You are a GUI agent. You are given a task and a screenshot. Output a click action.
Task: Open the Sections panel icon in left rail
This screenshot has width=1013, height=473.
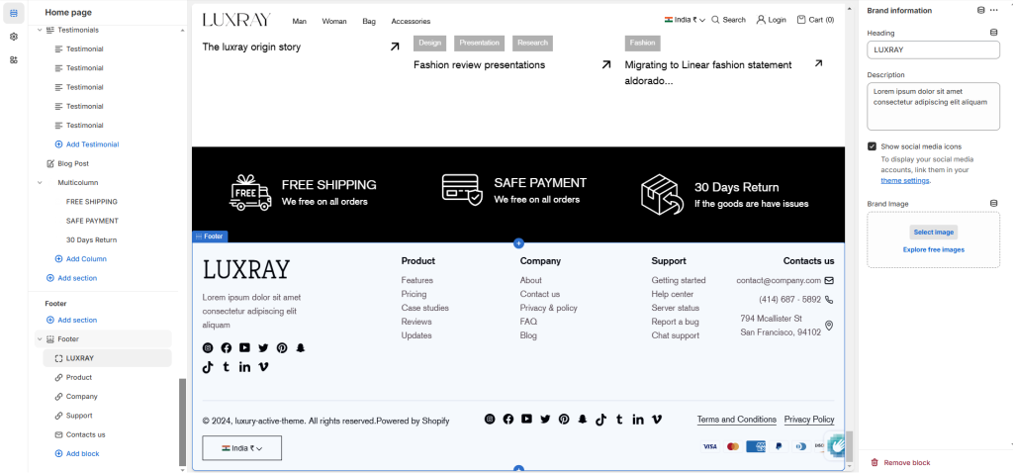pyautogui.click(x=14, y=13)
